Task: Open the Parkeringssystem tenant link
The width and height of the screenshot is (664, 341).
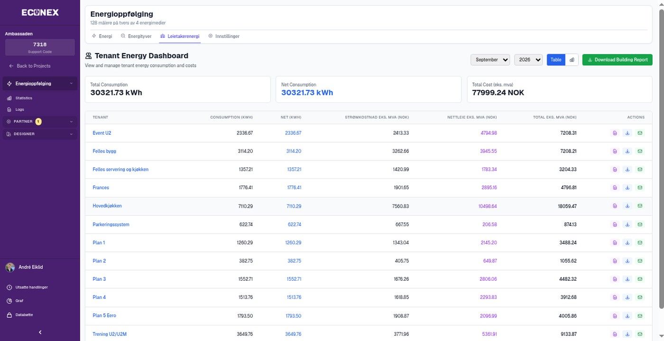Action: 111,225
